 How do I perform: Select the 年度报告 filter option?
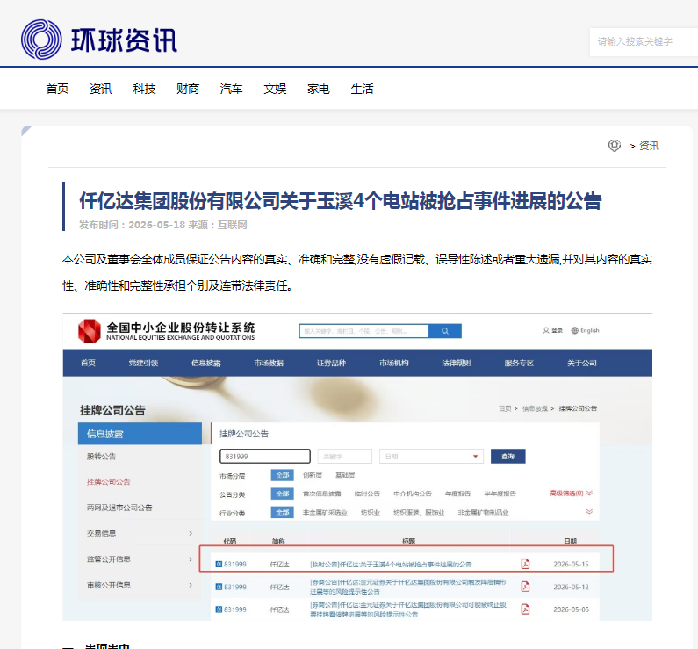click(x=457, y=494)
